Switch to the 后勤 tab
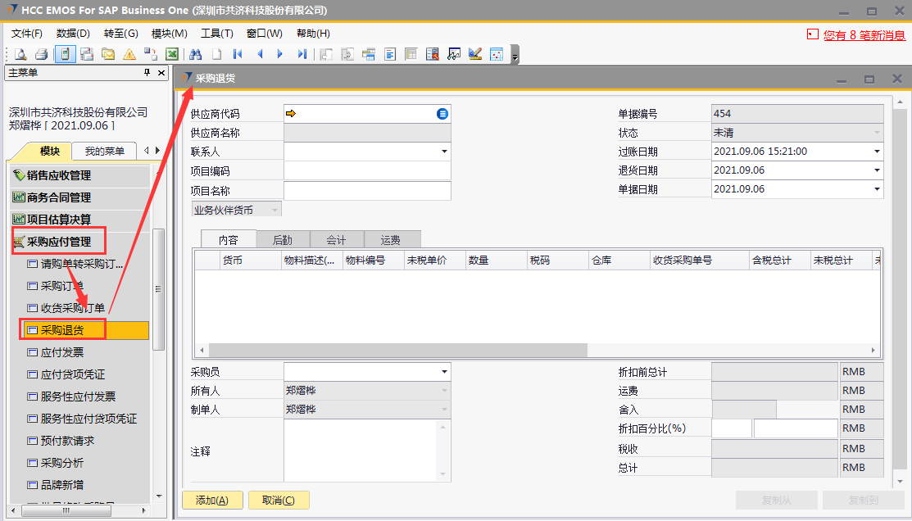Image resolution: width=912 pixels, height=521 pixels. tap(282, 240)
